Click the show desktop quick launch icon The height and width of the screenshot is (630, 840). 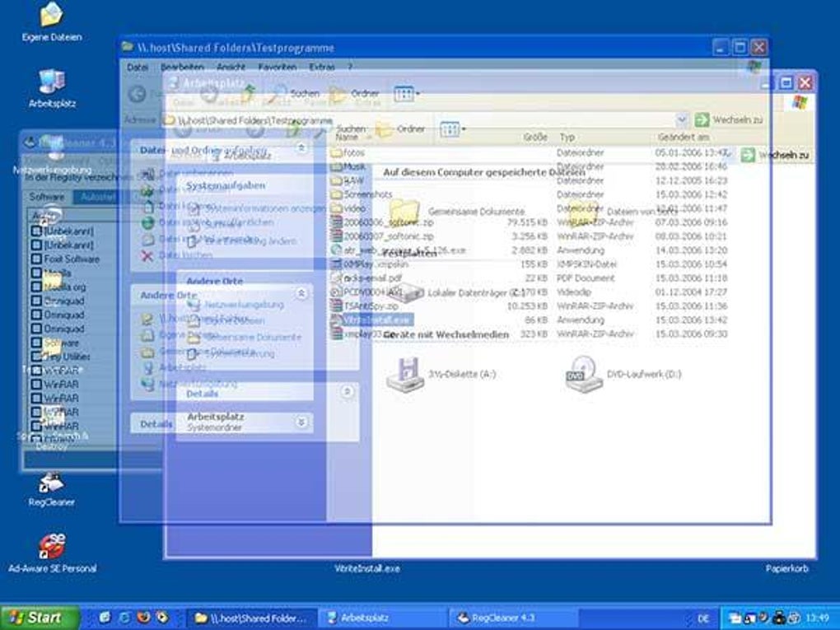pyautogui.click(x=105, y=617)
